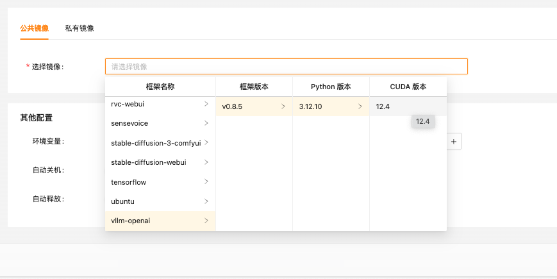The image size is (557, 279).
Task: Expand arrow next to rvc-webui
Action: coord(206,103)
